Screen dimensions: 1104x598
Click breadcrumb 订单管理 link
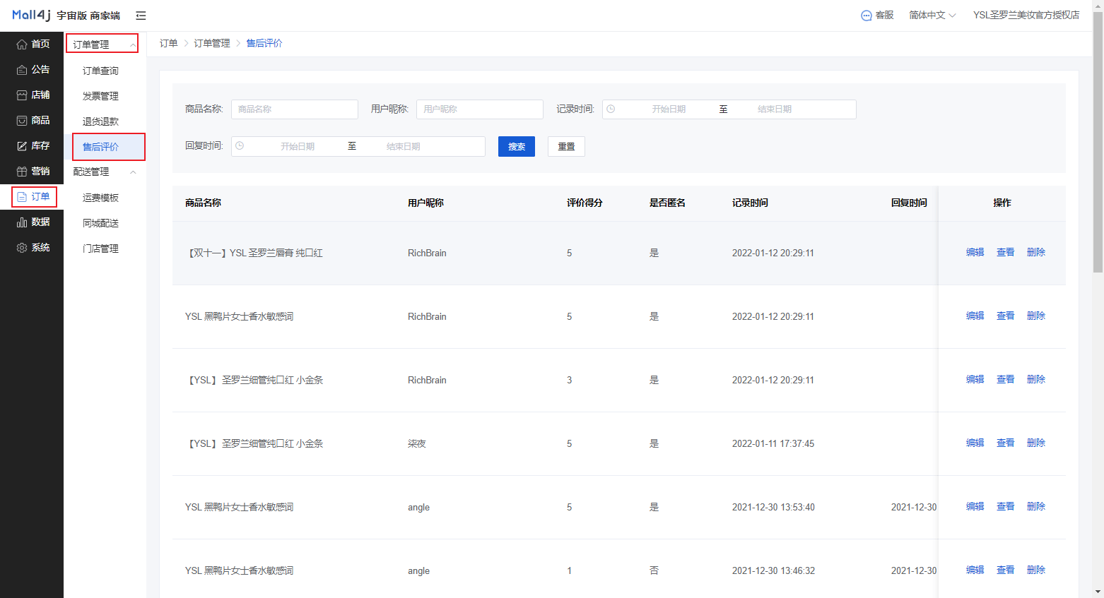212,43
